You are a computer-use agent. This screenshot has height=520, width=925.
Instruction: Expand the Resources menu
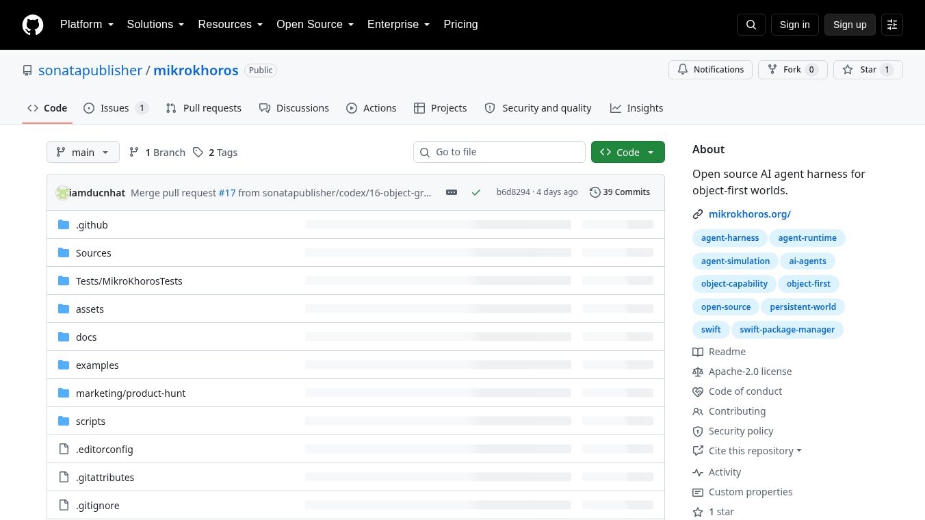pos(231,25)
